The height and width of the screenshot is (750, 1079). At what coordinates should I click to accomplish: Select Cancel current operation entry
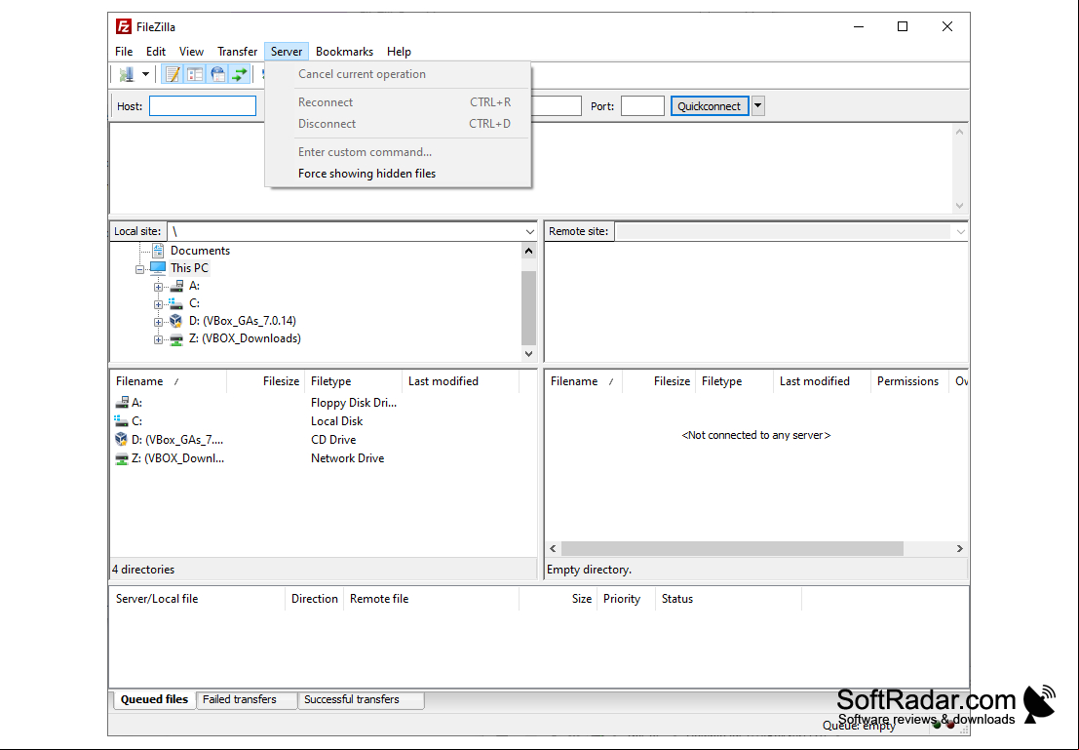398,74
